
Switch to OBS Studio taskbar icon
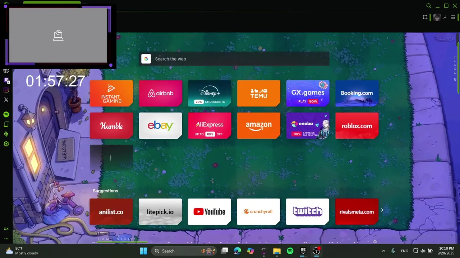coord(316,251)
